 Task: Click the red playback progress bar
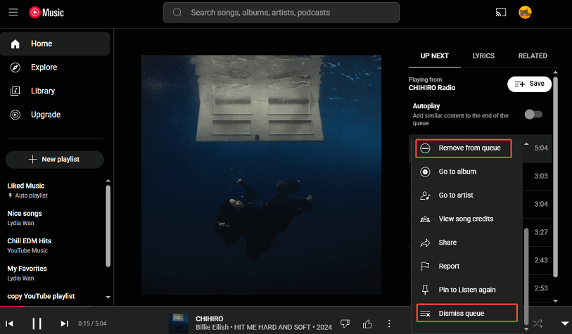(12, 307)
